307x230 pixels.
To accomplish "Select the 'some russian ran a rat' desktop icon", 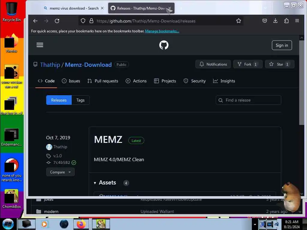I will 12,76.
